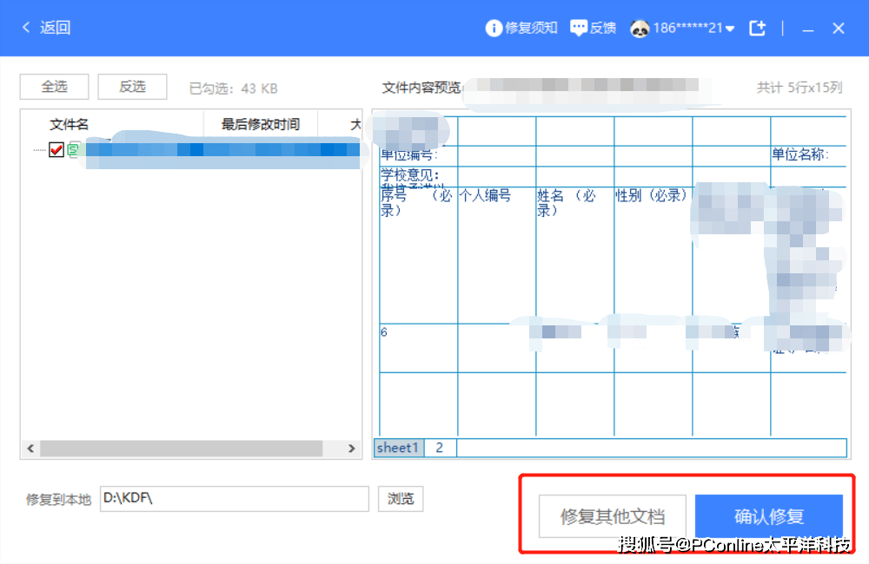Close the repair tool window
This screenshot has height=564, width=869.
click(839, 28)
